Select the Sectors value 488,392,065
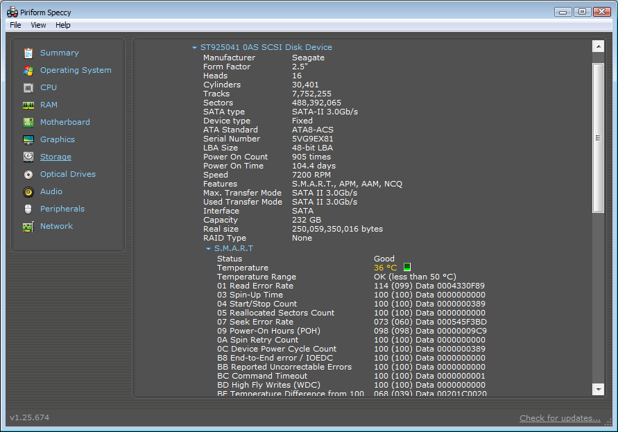The width and height of the screenshot is (618, 432). coord(316,103)
